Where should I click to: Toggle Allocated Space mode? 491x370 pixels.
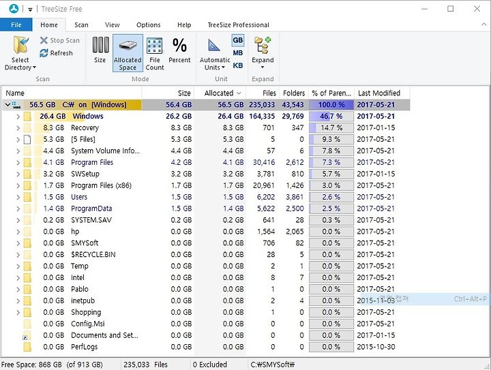[128, 53]
